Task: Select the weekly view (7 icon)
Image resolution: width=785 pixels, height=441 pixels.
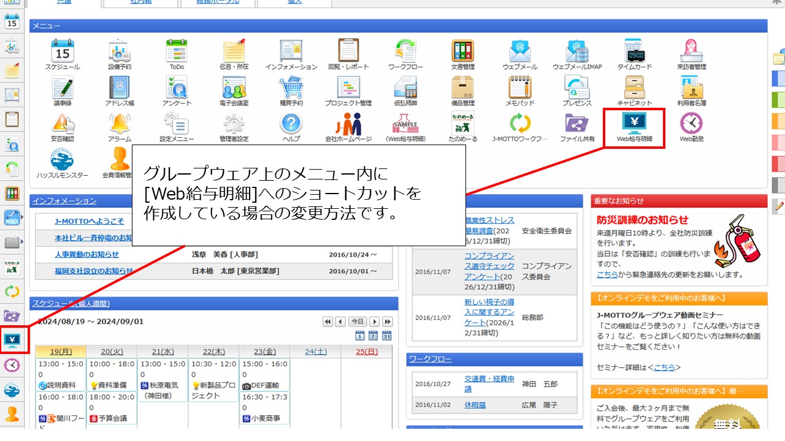Action: pyautogui.click(x=373, y=335)
